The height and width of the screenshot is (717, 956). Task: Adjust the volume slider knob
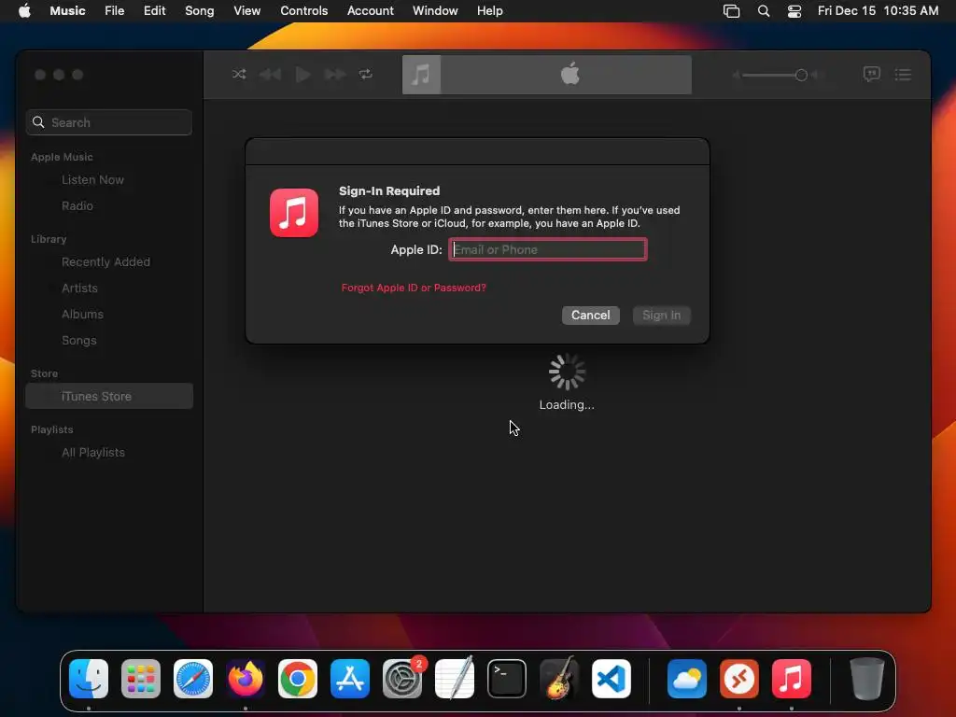(801, 75)
